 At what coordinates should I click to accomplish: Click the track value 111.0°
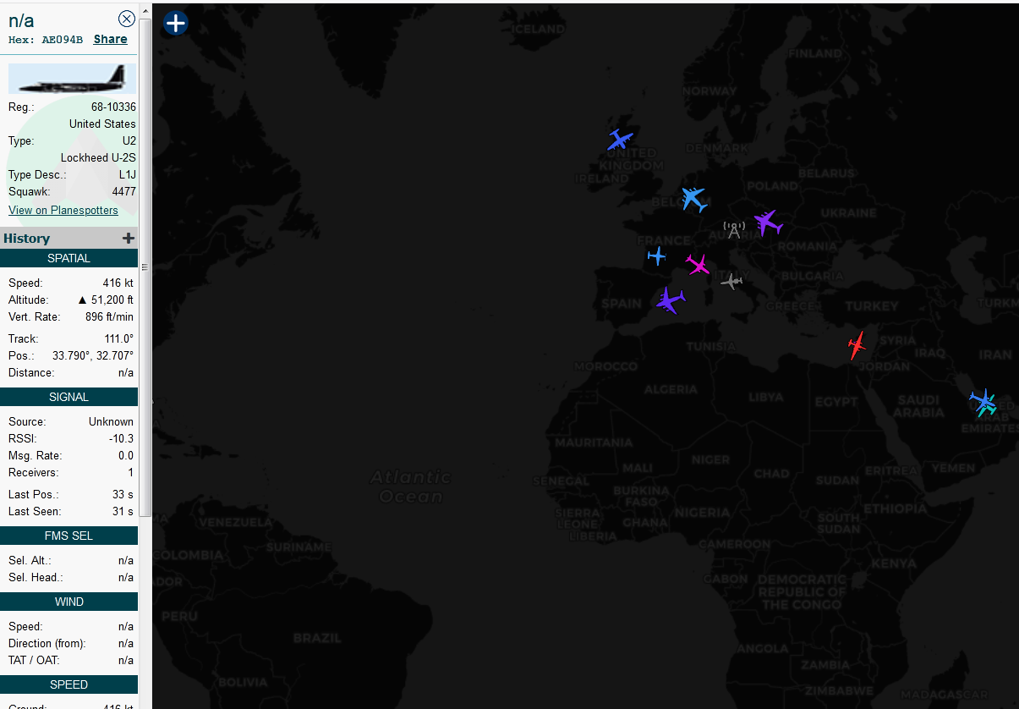click(118, 338)
